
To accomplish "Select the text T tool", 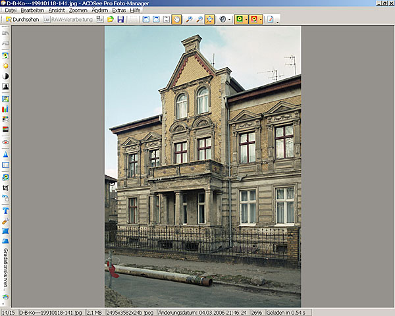I will (5, 210).
